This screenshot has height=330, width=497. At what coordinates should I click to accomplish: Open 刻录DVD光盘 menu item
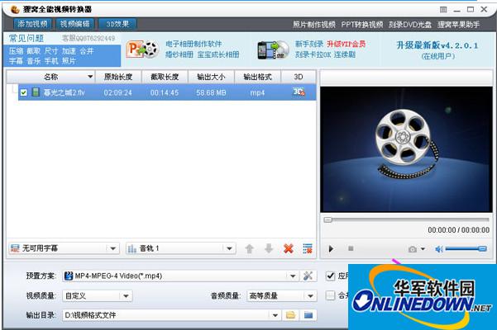pos(410,25)
